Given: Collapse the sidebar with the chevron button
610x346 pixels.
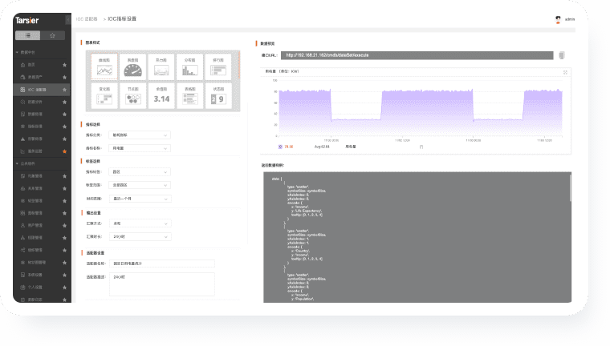Looking at the screenshot, I should pyautogui.click(x=68, y=19).
